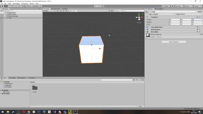This screenshot has height=114, width=203.
Task: Open the Layout dropdown
Action: tap(198, 6)
